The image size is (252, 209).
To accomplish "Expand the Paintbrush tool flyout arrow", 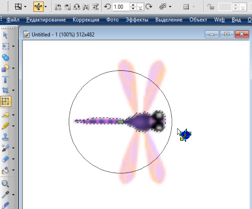I will point(13,126).
